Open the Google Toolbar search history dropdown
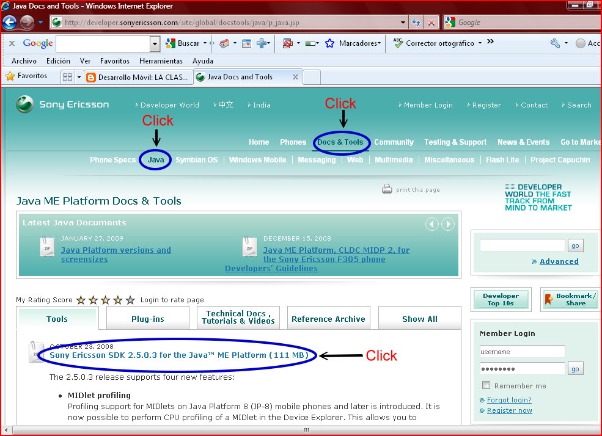602x436 pixels. pyautogui.click(x=155, y=44)
